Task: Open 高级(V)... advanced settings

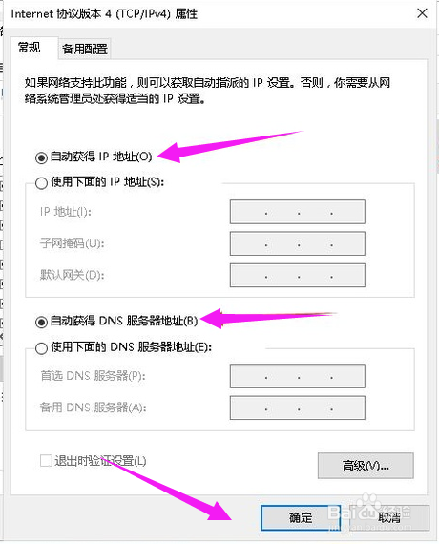Action: 366,466
